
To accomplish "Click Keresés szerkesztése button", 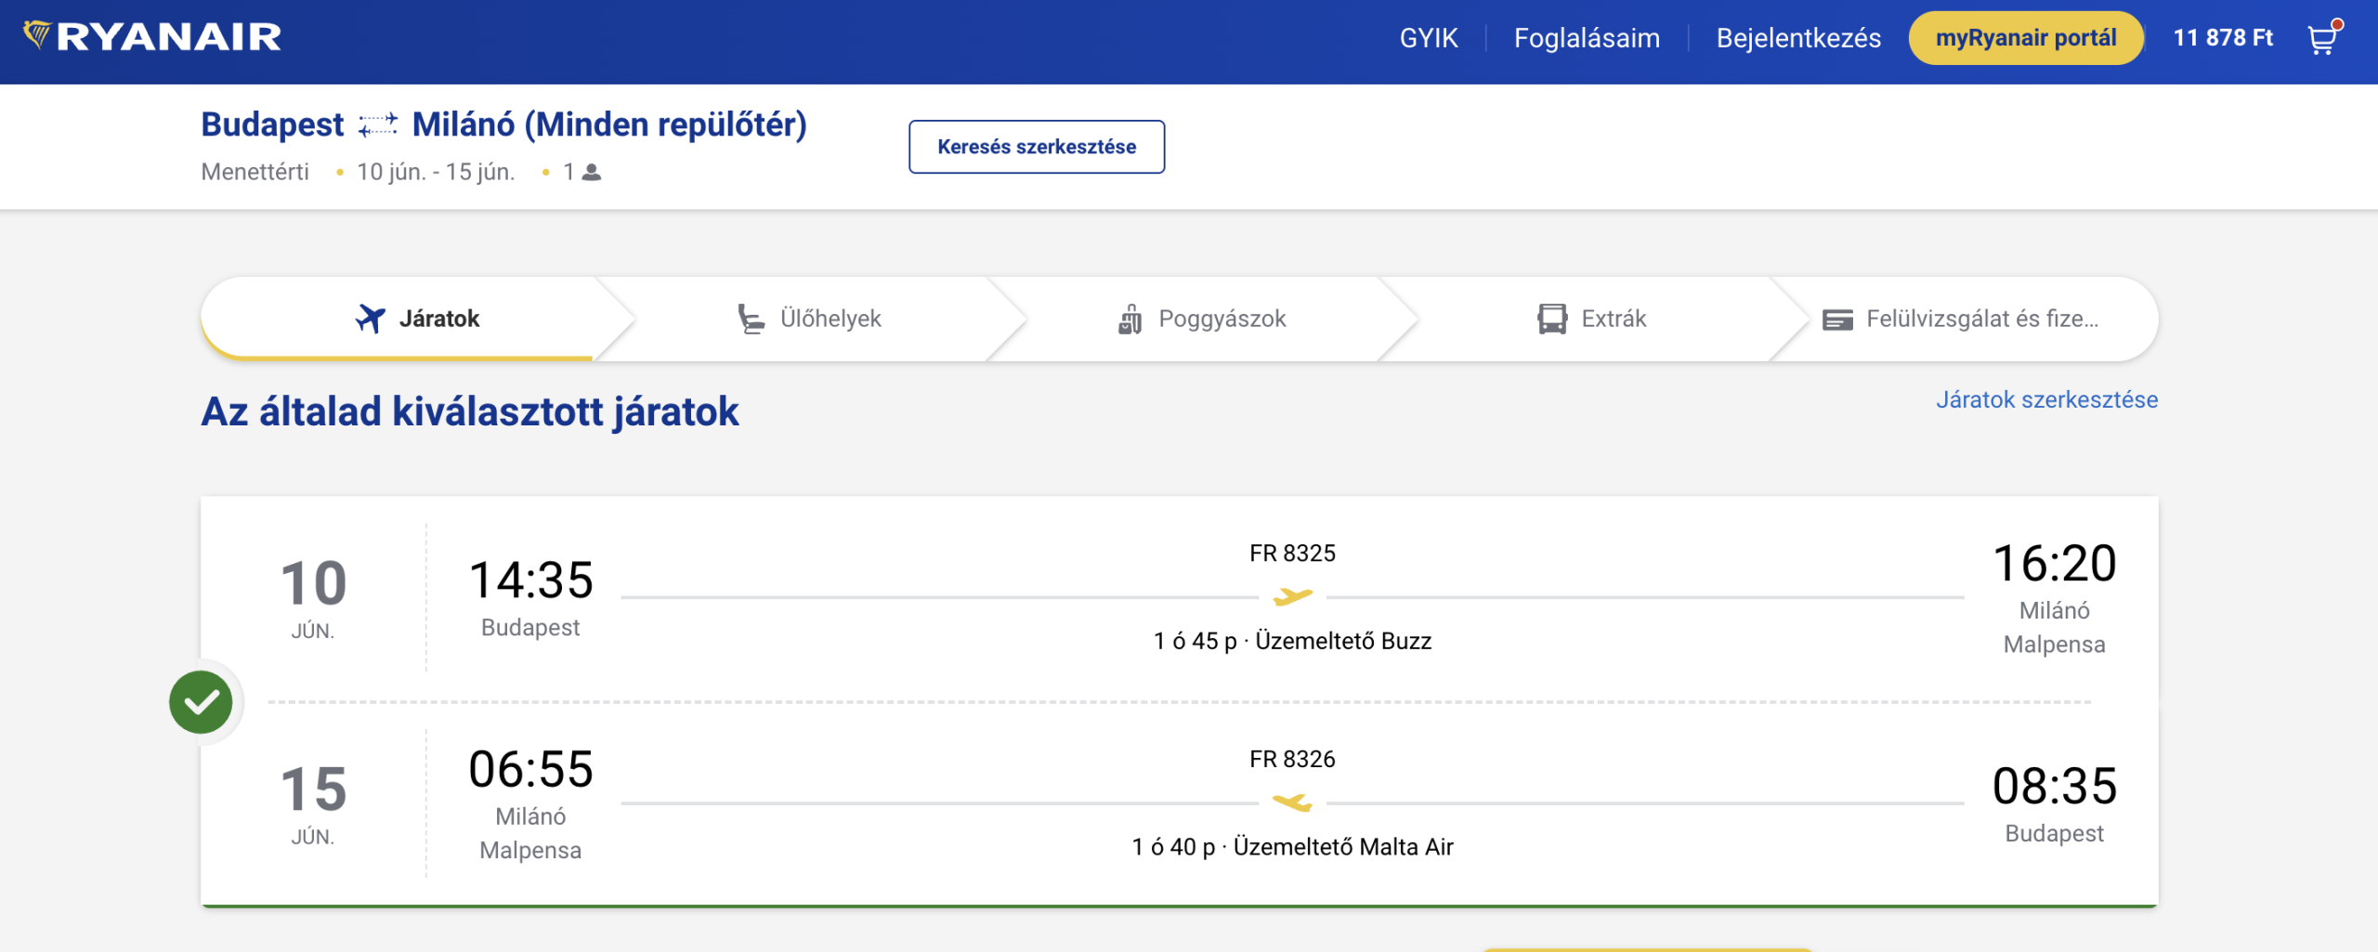I will pos(1037,147).
